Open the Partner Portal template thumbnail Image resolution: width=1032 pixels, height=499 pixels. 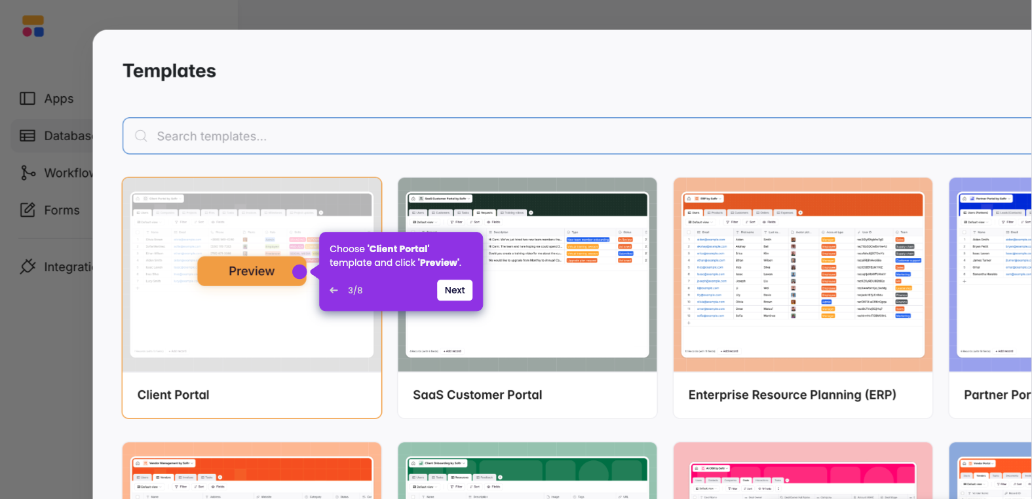(991, 275)
